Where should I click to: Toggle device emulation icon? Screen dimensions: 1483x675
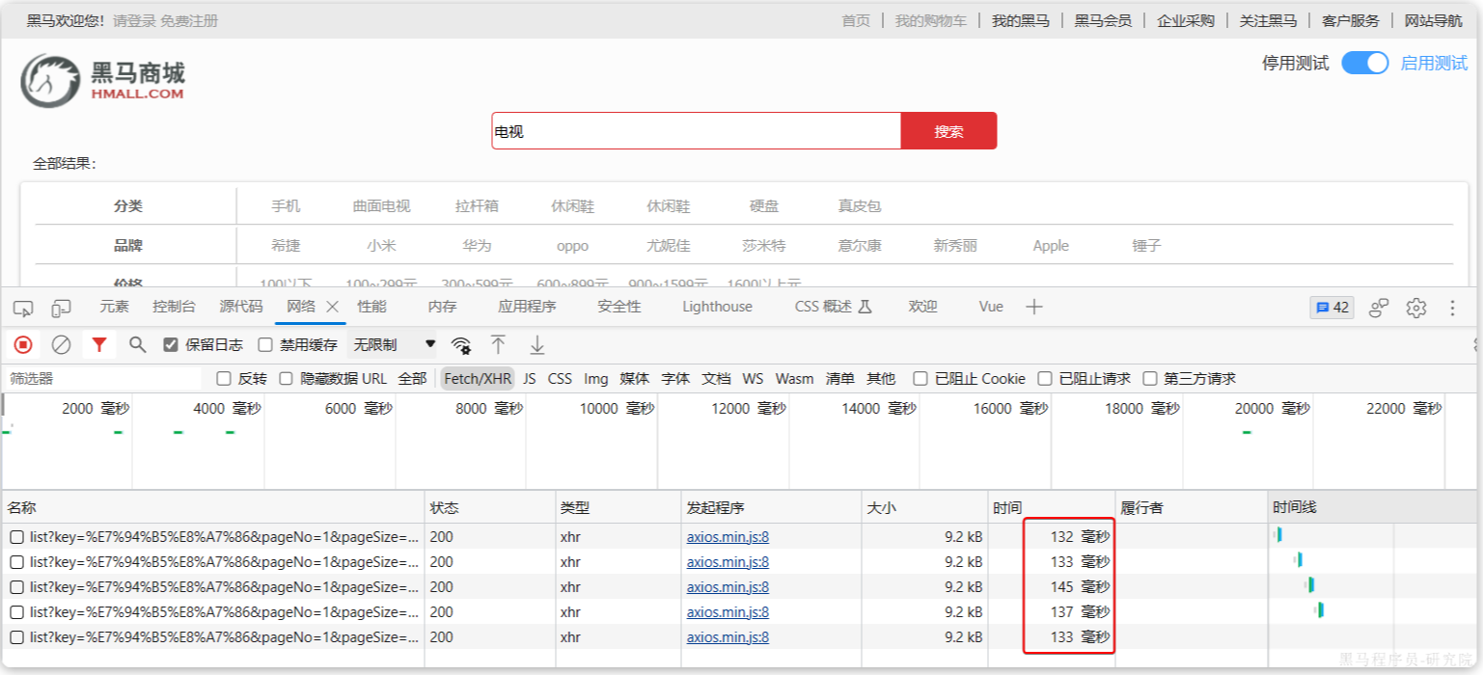pyautogui.click(x=61, y=308)
